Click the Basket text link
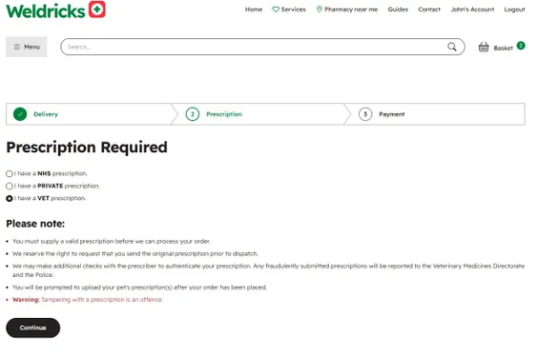The width and height of the screenshot is (538, 357). point(503,49)
